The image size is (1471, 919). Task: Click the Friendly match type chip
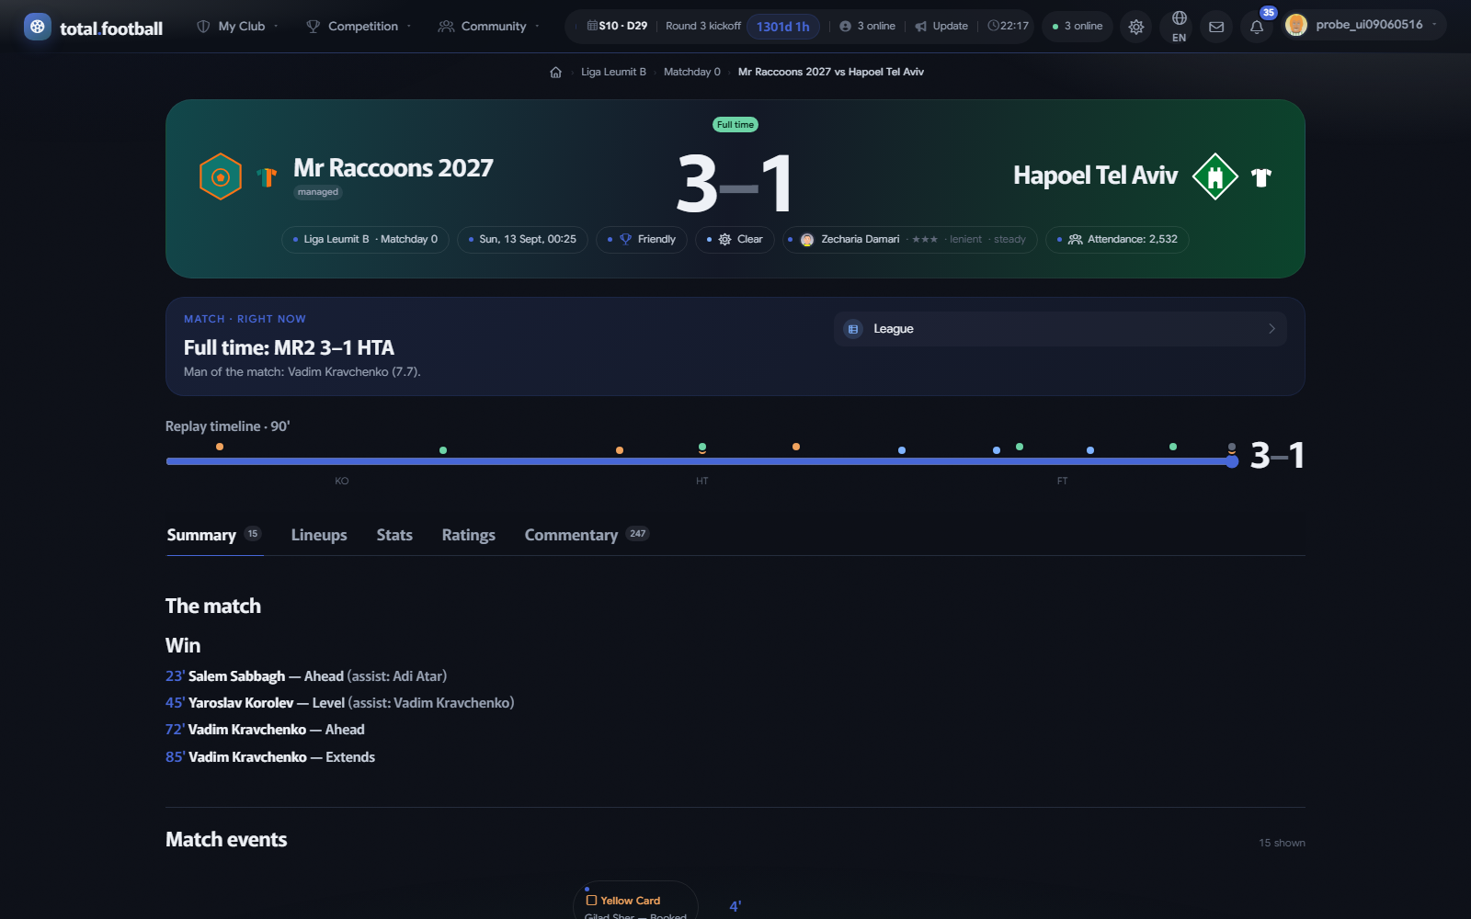tap(642, 239)
